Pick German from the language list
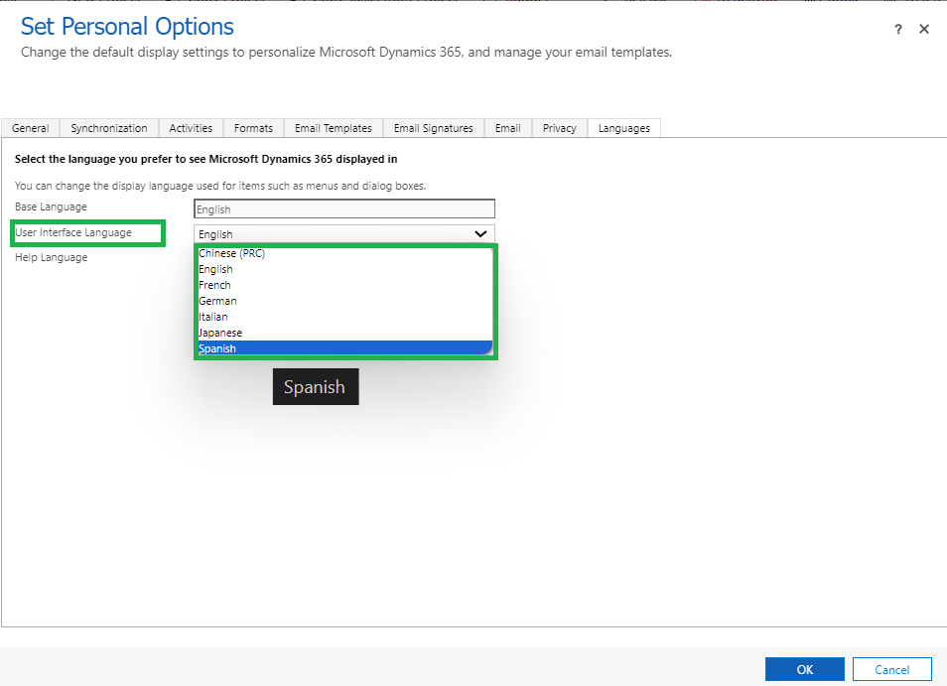 click(345, 301)
